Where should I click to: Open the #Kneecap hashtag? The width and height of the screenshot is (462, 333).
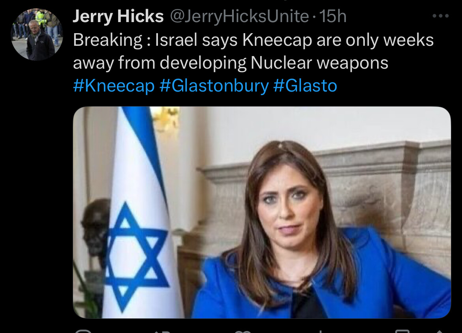tap(114, 86)
